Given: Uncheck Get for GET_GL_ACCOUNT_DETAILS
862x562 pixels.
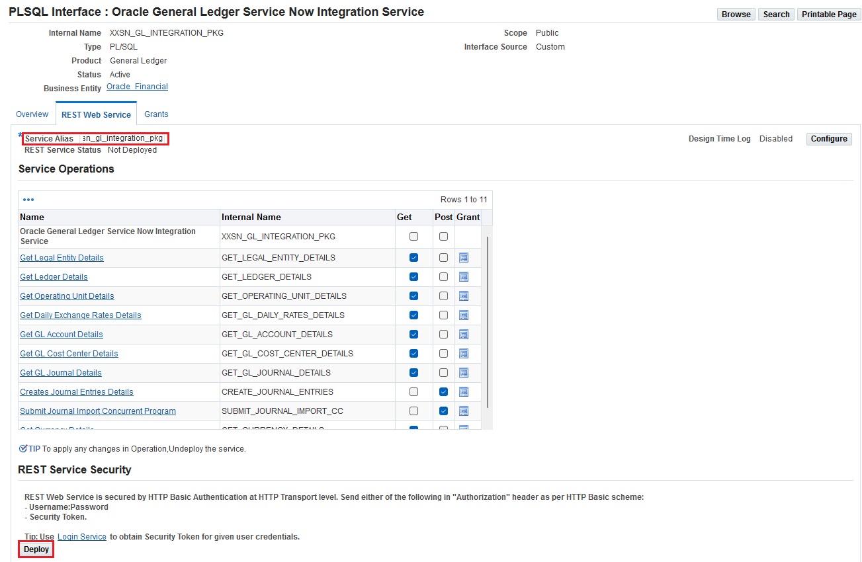Looking at the screenshot, I should coord(414,335).
